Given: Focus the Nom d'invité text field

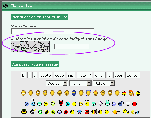Looking at the screenshot, I should coord(52,31).
